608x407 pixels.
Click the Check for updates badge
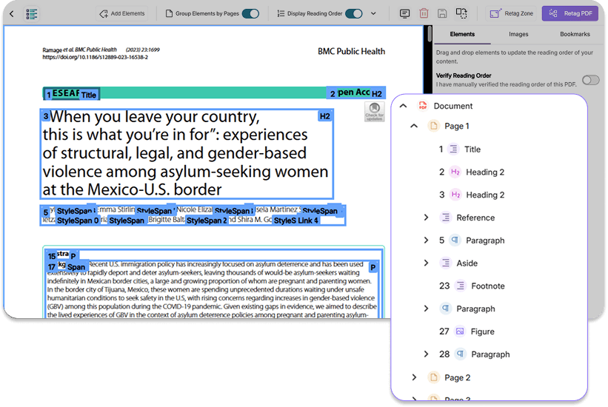tap(374, 112)
